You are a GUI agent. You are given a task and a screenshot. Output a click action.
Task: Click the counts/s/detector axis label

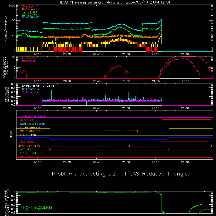point(6,28)
